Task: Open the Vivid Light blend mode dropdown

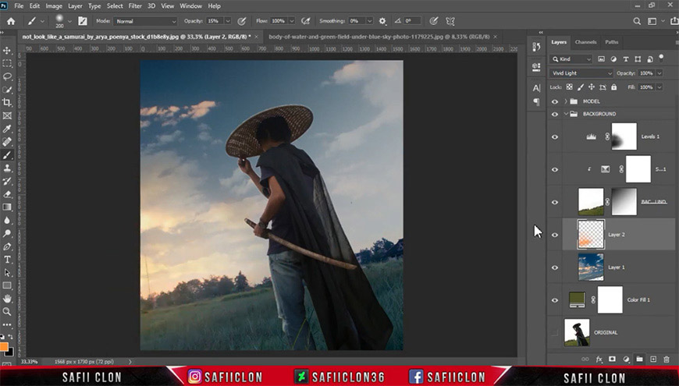Action: coord(581,73)
